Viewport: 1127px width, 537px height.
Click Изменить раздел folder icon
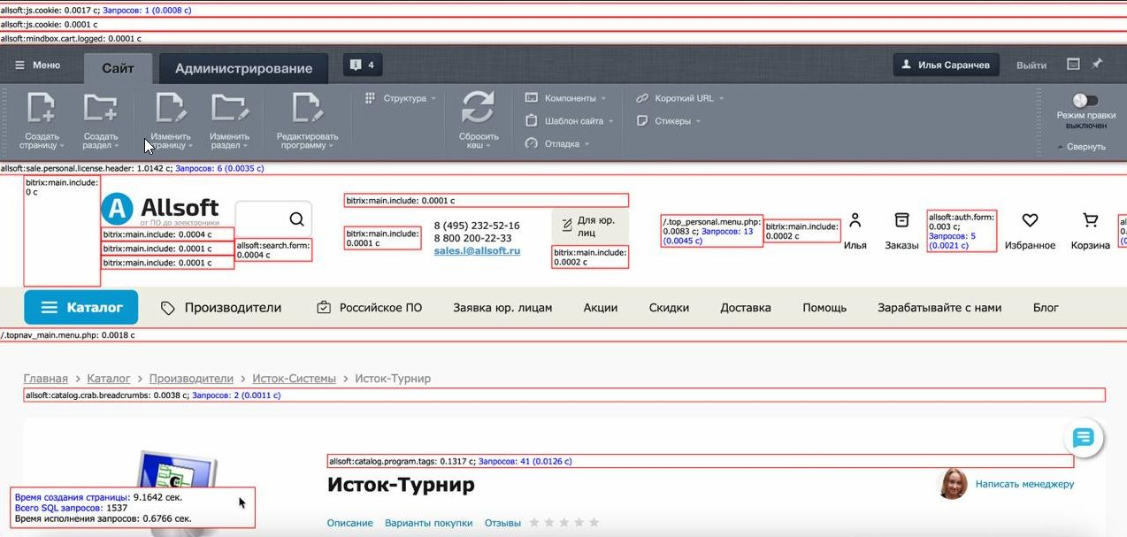point(229,108)
